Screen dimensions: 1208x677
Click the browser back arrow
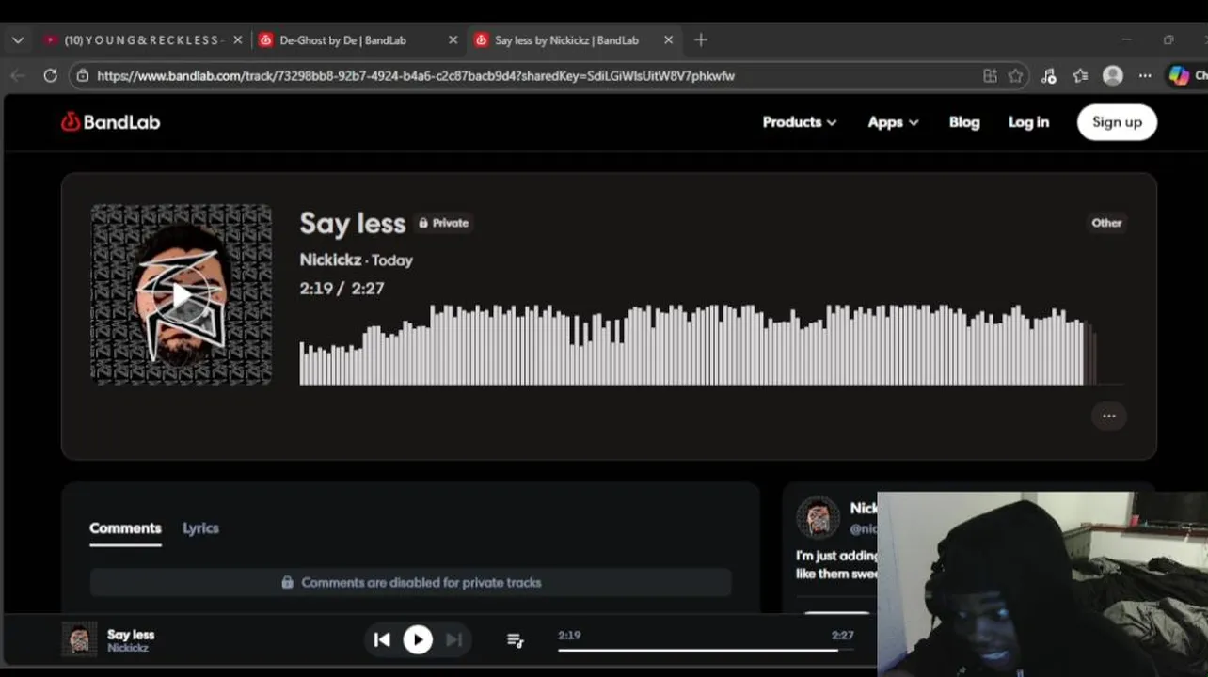click(18, 75)
